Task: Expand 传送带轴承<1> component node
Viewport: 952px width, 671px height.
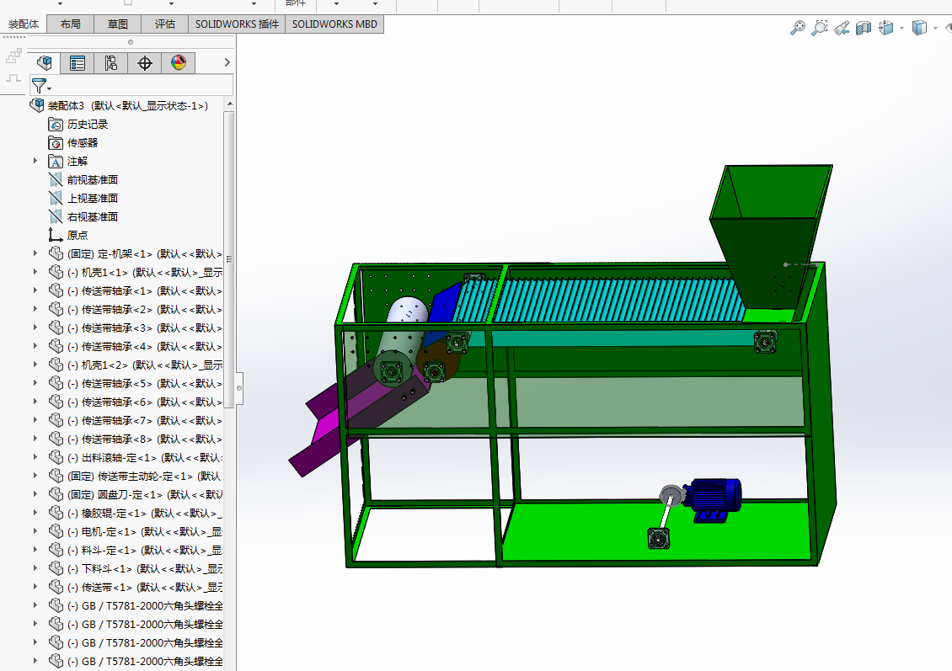Action: [x=35, y=290]
